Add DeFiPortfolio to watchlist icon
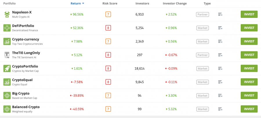 pos(220,28)
